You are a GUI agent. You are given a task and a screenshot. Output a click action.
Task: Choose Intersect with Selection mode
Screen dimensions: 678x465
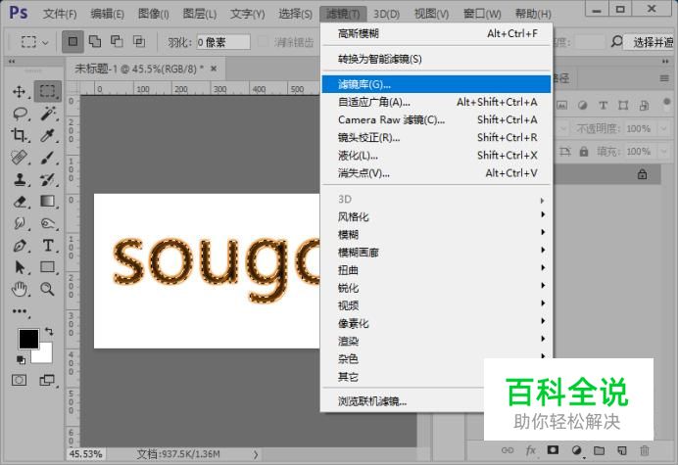(139, 41)
